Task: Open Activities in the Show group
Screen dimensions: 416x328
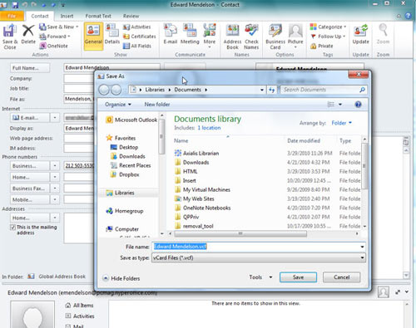Action: pyautogui.click(x=137, y=27)
